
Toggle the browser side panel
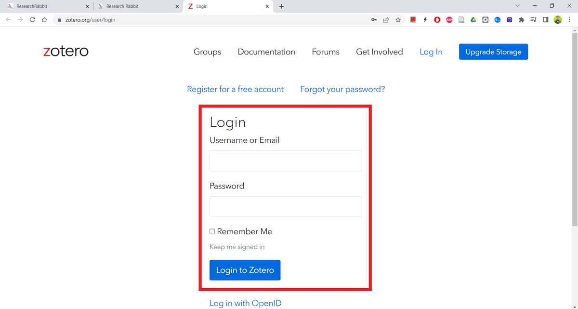point(545,20)
